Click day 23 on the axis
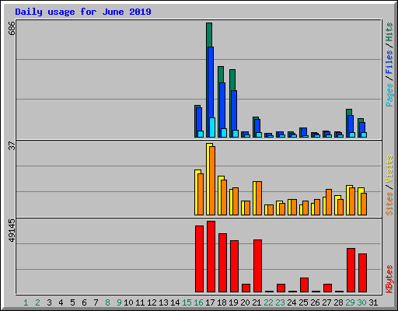Image resolution: width=398 pixels, height=311 pixels. 280,302
